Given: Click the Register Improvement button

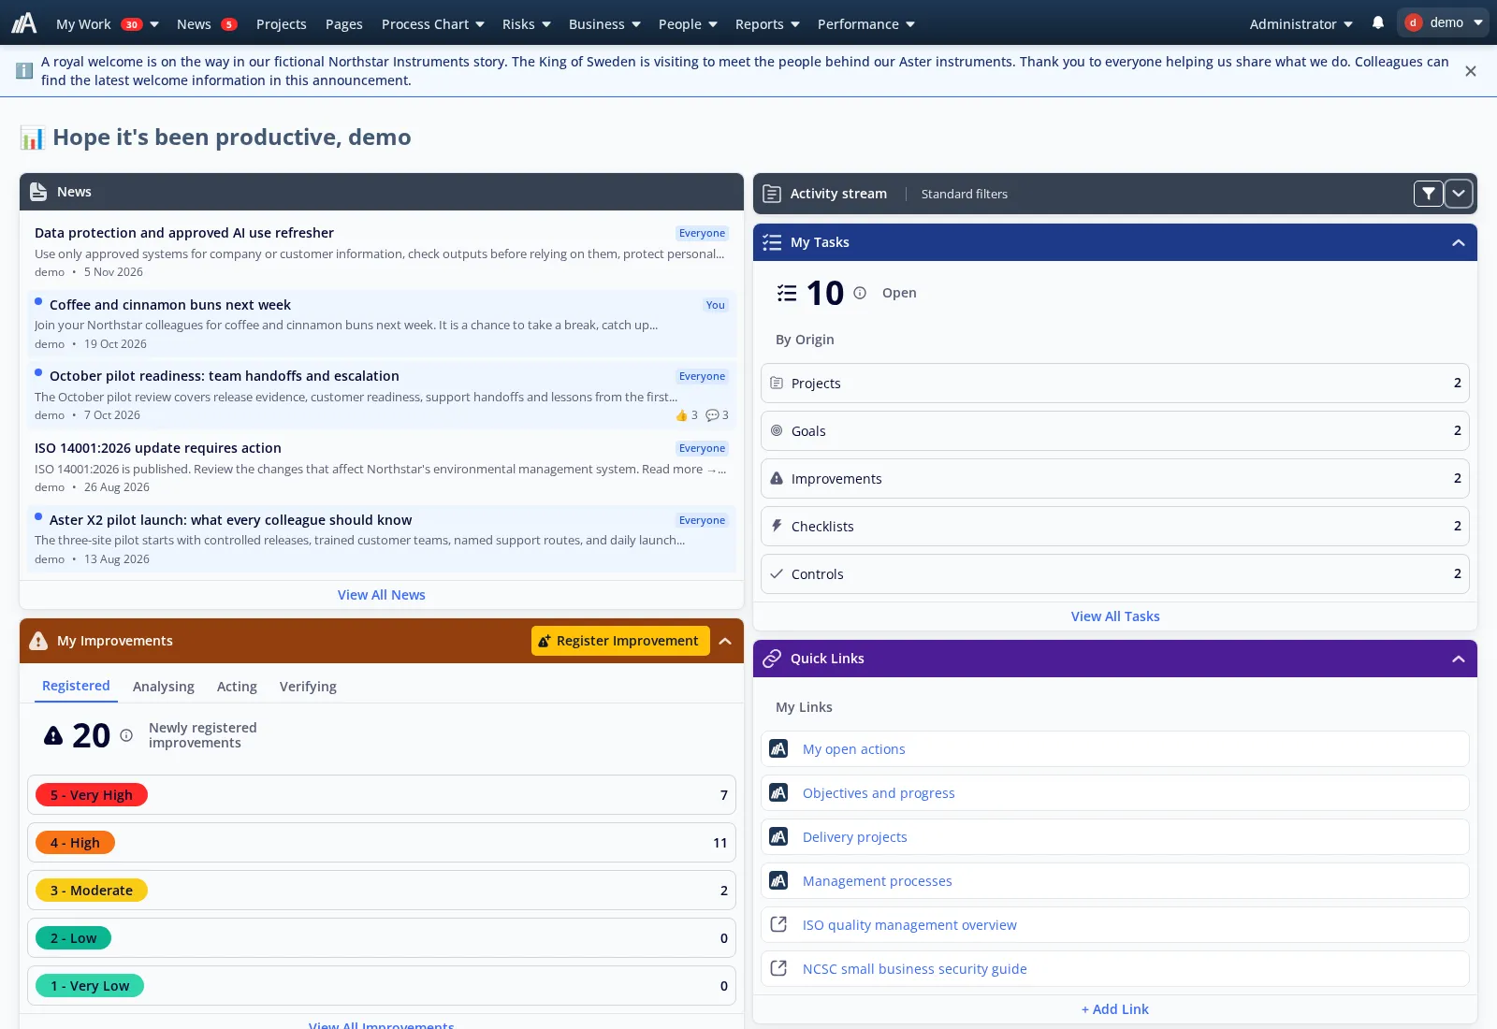Looking at the screenshot, I should click(x=620, y=641).
